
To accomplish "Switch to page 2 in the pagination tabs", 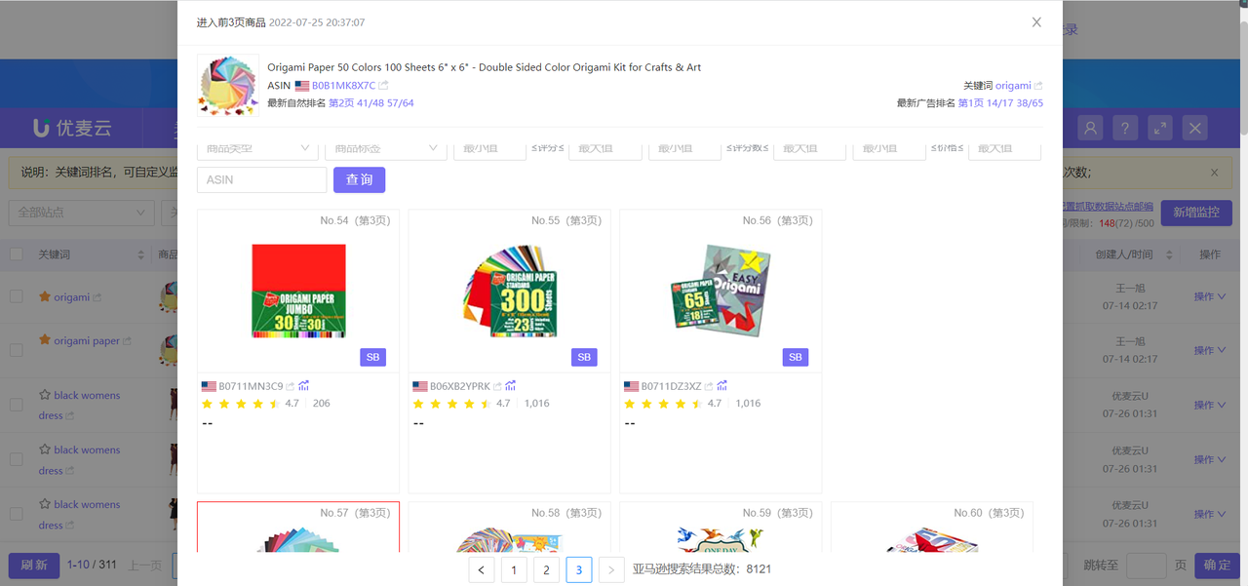I will click(x=546, y=569).
